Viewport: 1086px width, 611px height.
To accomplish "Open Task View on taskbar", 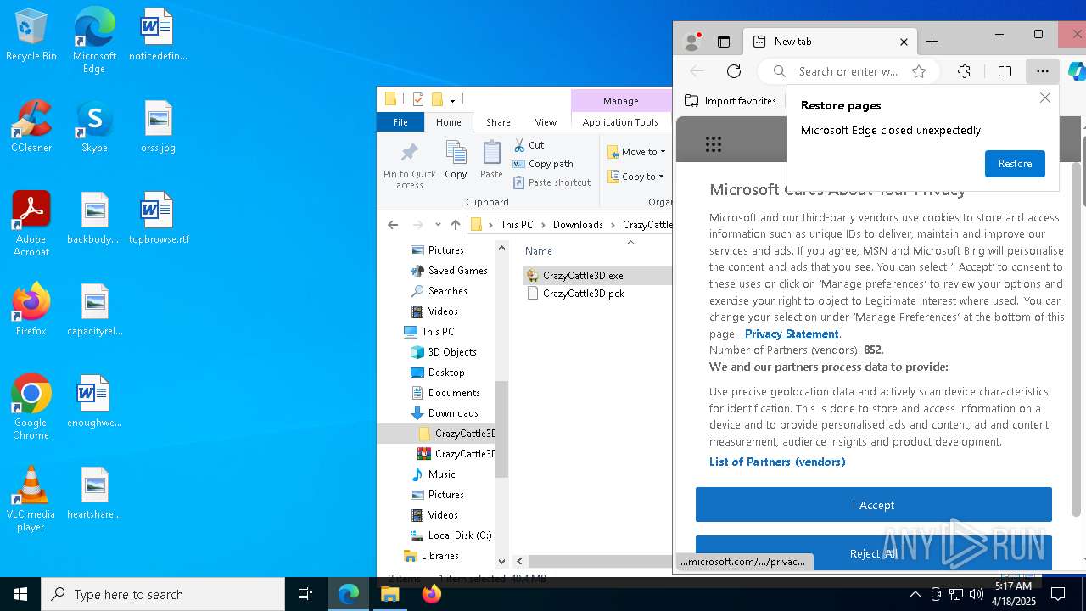I will tap(305, 594).
